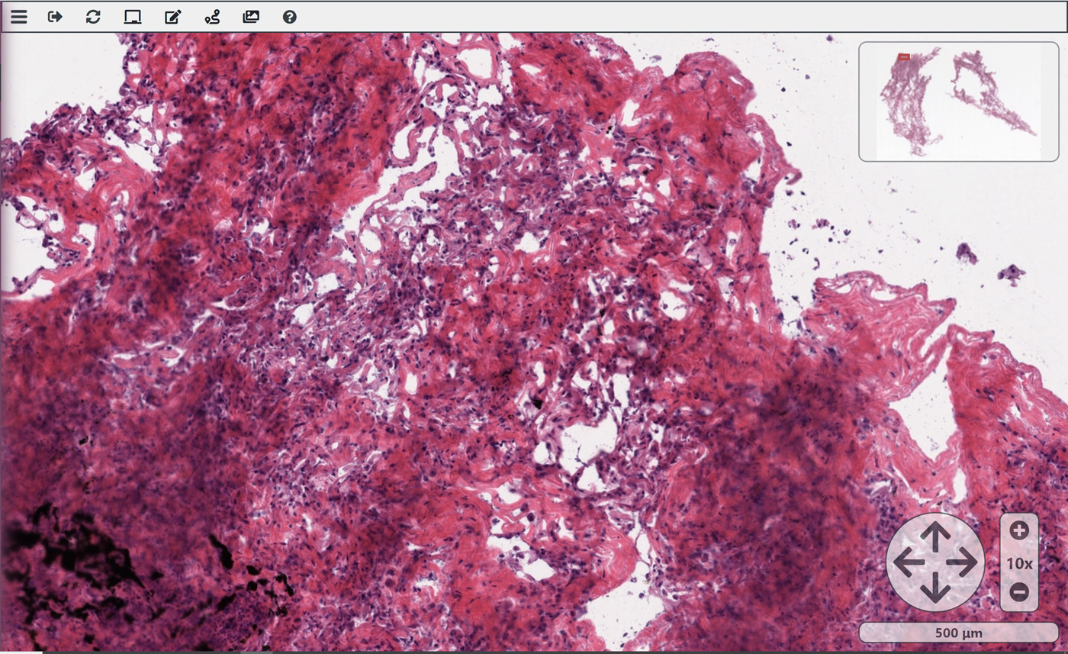Pan the slide up with up arrow

935,536
